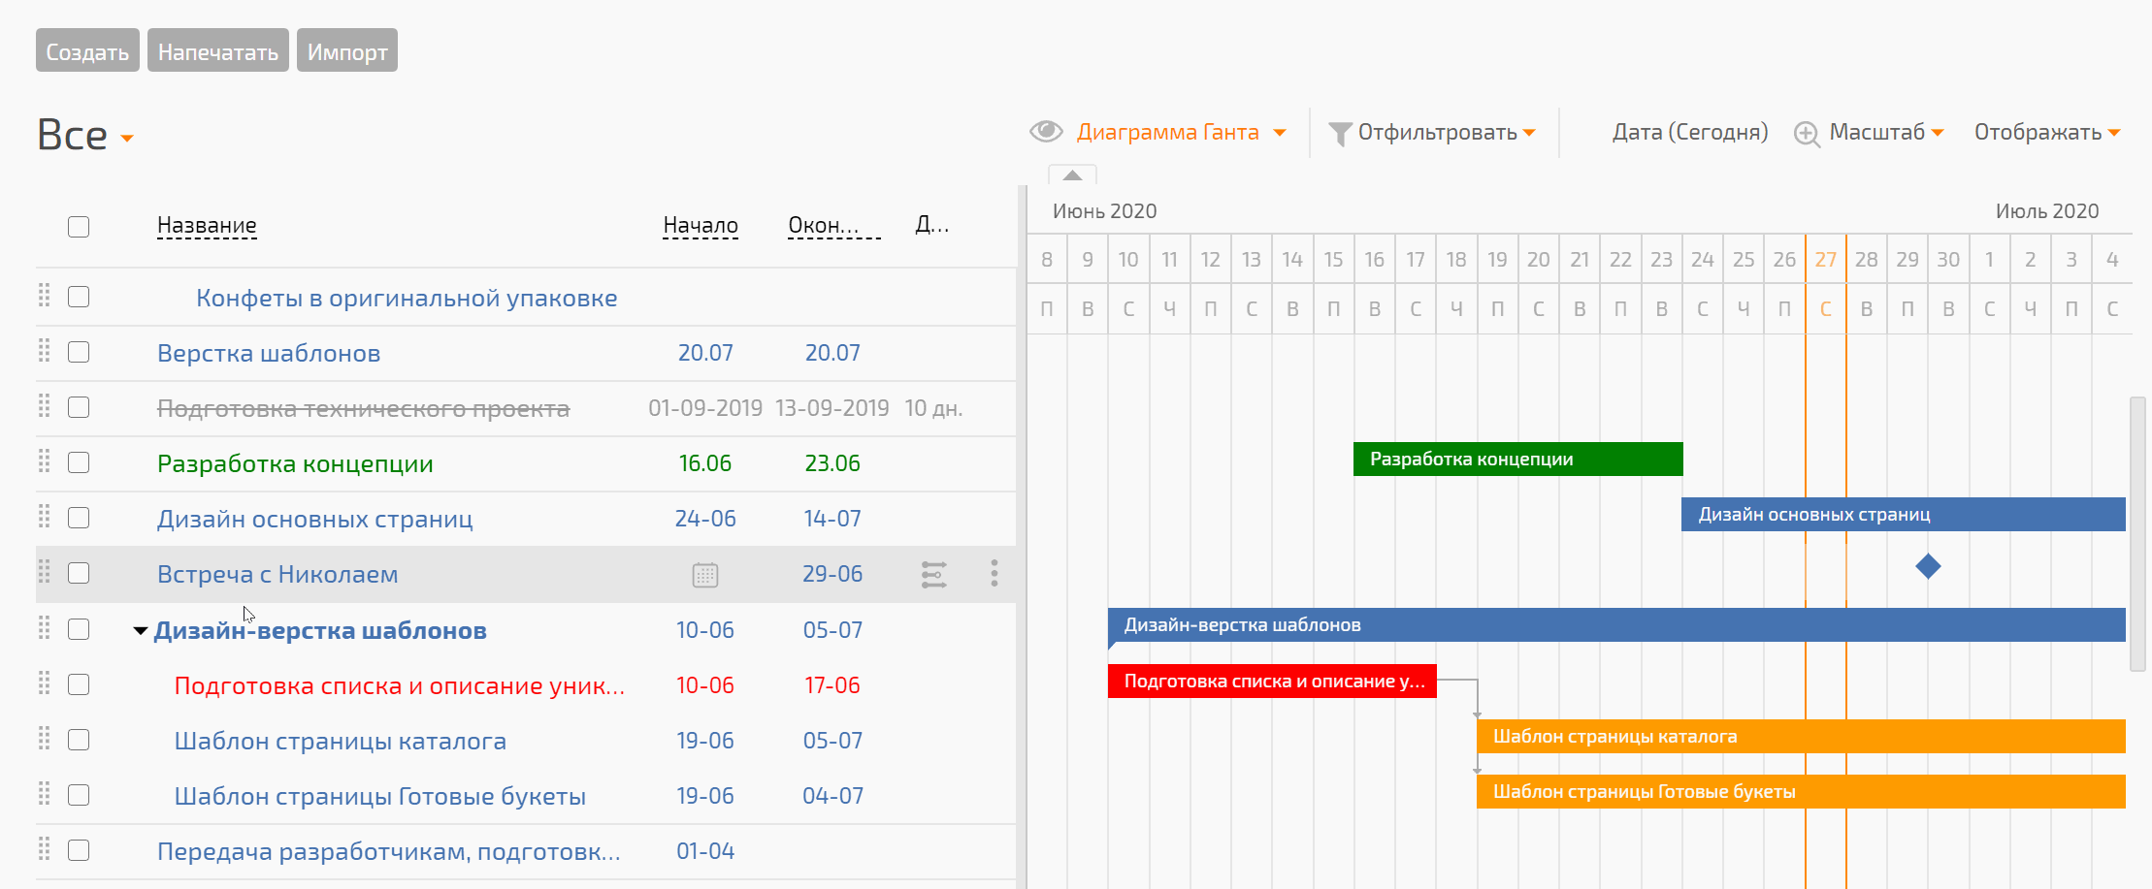Screen dimensions: 2152x889
Task: Check the box for Шаблон страницы Готовые букеты
Action: click(79, 795)
